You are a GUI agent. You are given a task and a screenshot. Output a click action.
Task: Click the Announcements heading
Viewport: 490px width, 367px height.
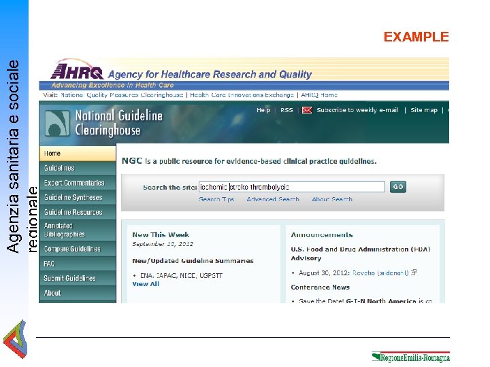point(322,234)
